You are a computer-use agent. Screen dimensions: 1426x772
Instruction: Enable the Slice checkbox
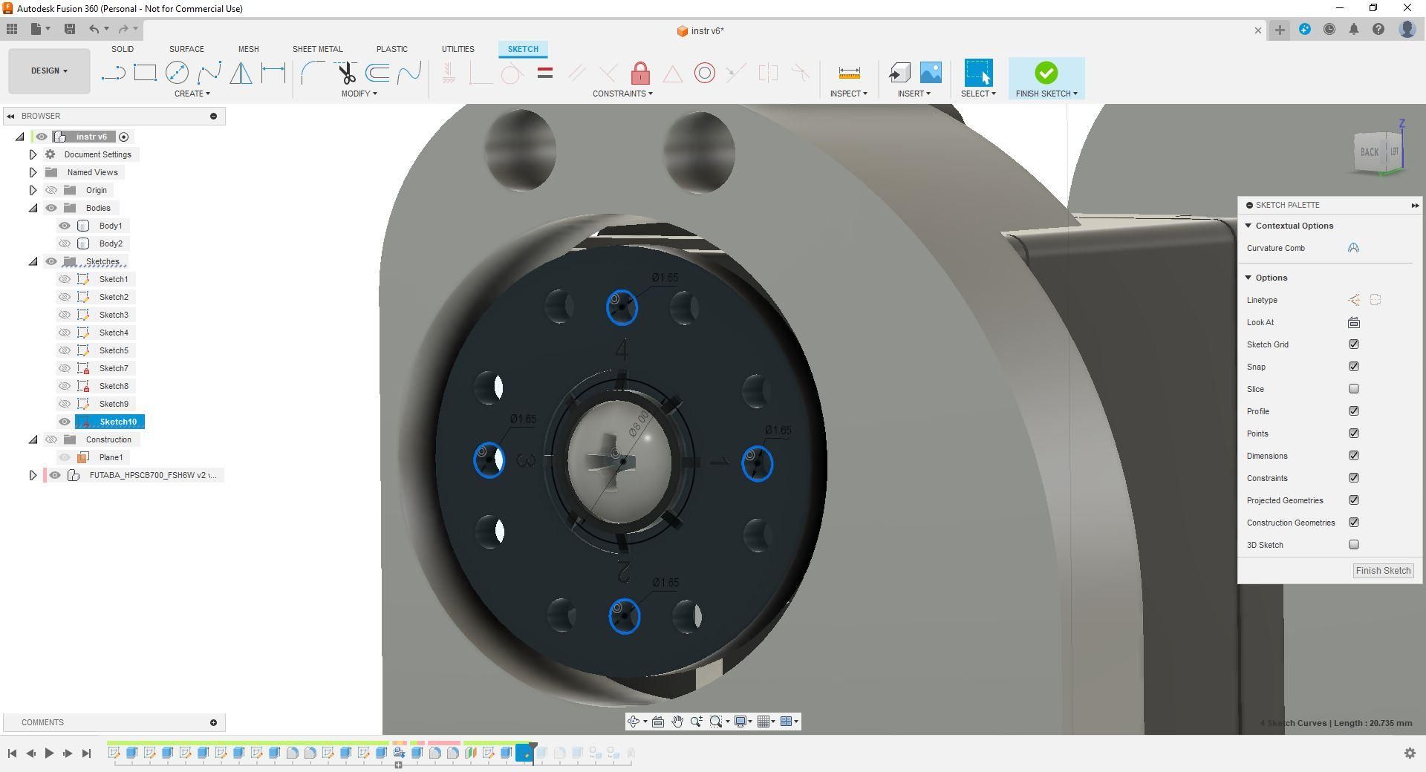coord(1354,389)
